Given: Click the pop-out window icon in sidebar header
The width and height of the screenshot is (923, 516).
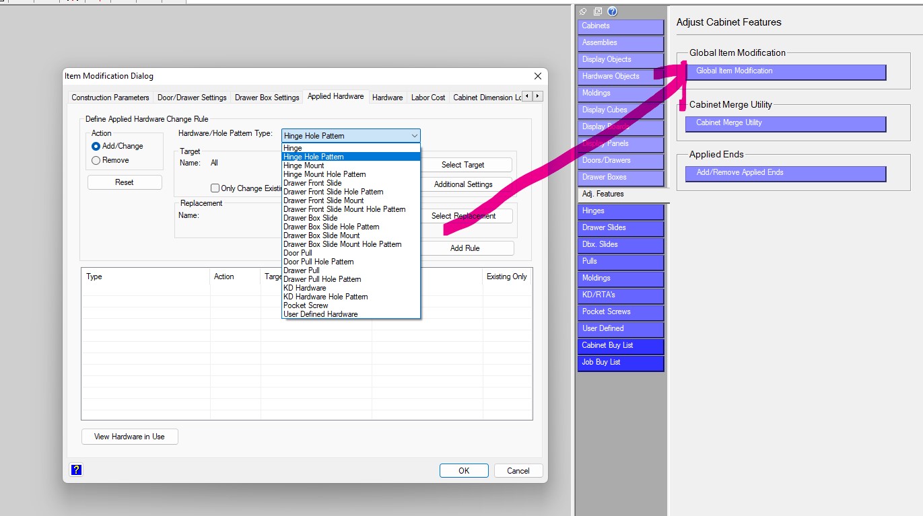Looking at the screenshot, I should click(598, 11).
